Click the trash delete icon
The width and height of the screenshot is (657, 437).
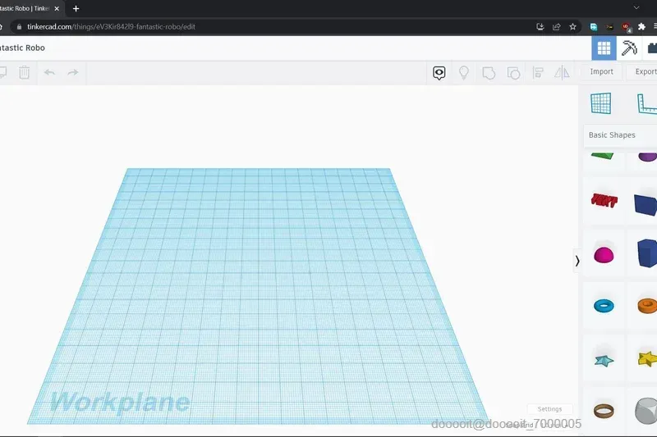(x=25, y=72)
